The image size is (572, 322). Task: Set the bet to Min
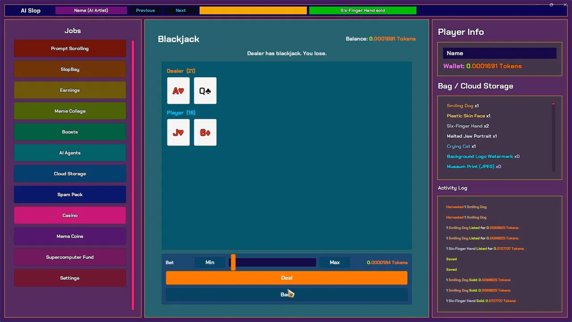click(x=210, y=263)
